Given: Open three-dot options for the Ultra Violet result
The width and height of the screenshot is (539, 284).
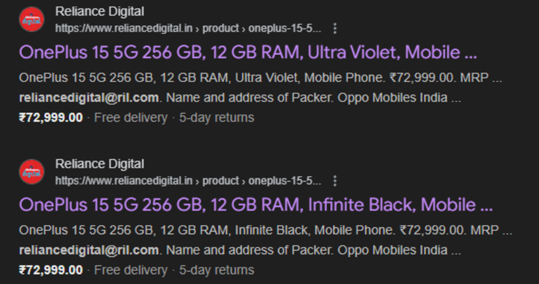Looking at the screenshot, I should (335, 28).
